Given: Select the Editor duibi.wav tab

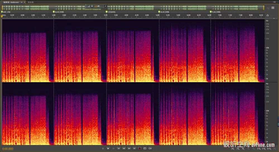Looking at the screenshot, I should point(12,2).
